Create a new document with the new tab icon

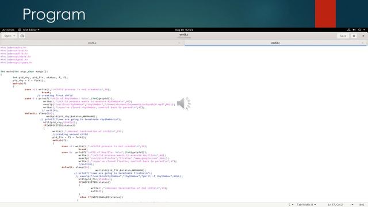coord(22,36)
